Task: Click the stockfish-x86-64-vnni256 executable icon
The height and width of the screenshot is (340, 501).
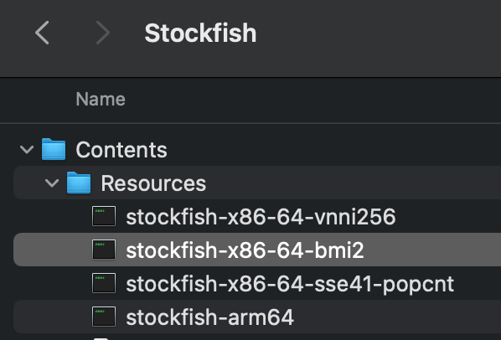Action: pyautogui.click(x=104, y=216)
